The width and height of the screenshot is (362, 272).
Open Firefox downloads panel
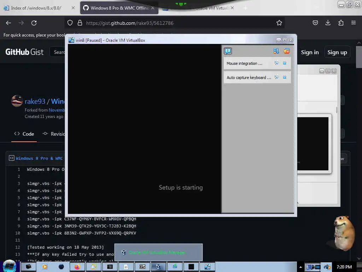328,23
